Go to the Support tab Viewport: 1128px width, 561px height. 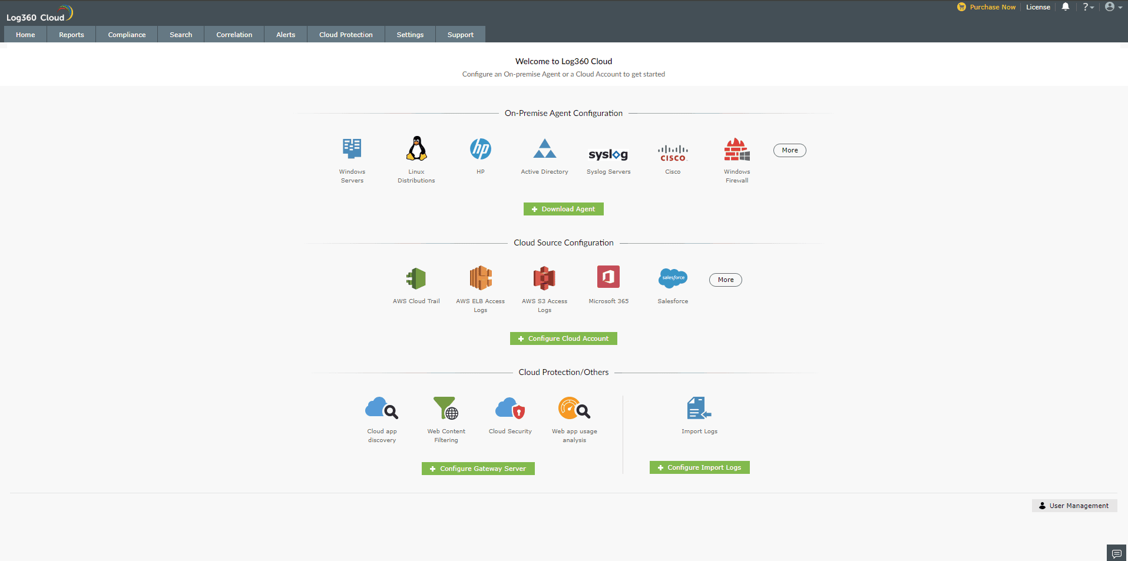point(460,35)
